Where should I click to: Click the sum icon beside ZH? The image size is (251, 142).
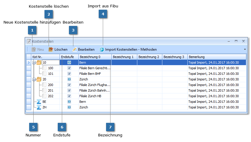point(39,107)
